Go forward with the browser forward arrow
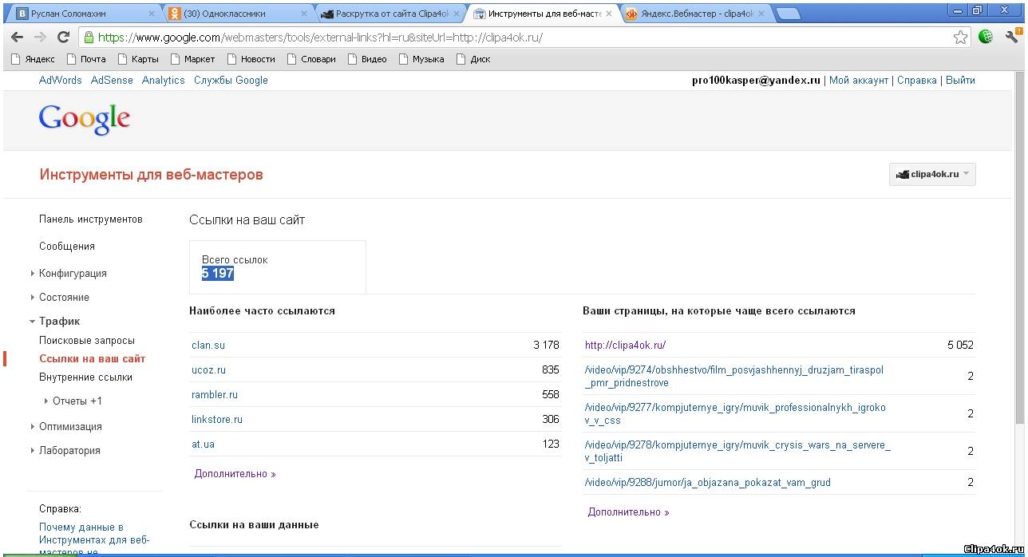 (40, 38)
